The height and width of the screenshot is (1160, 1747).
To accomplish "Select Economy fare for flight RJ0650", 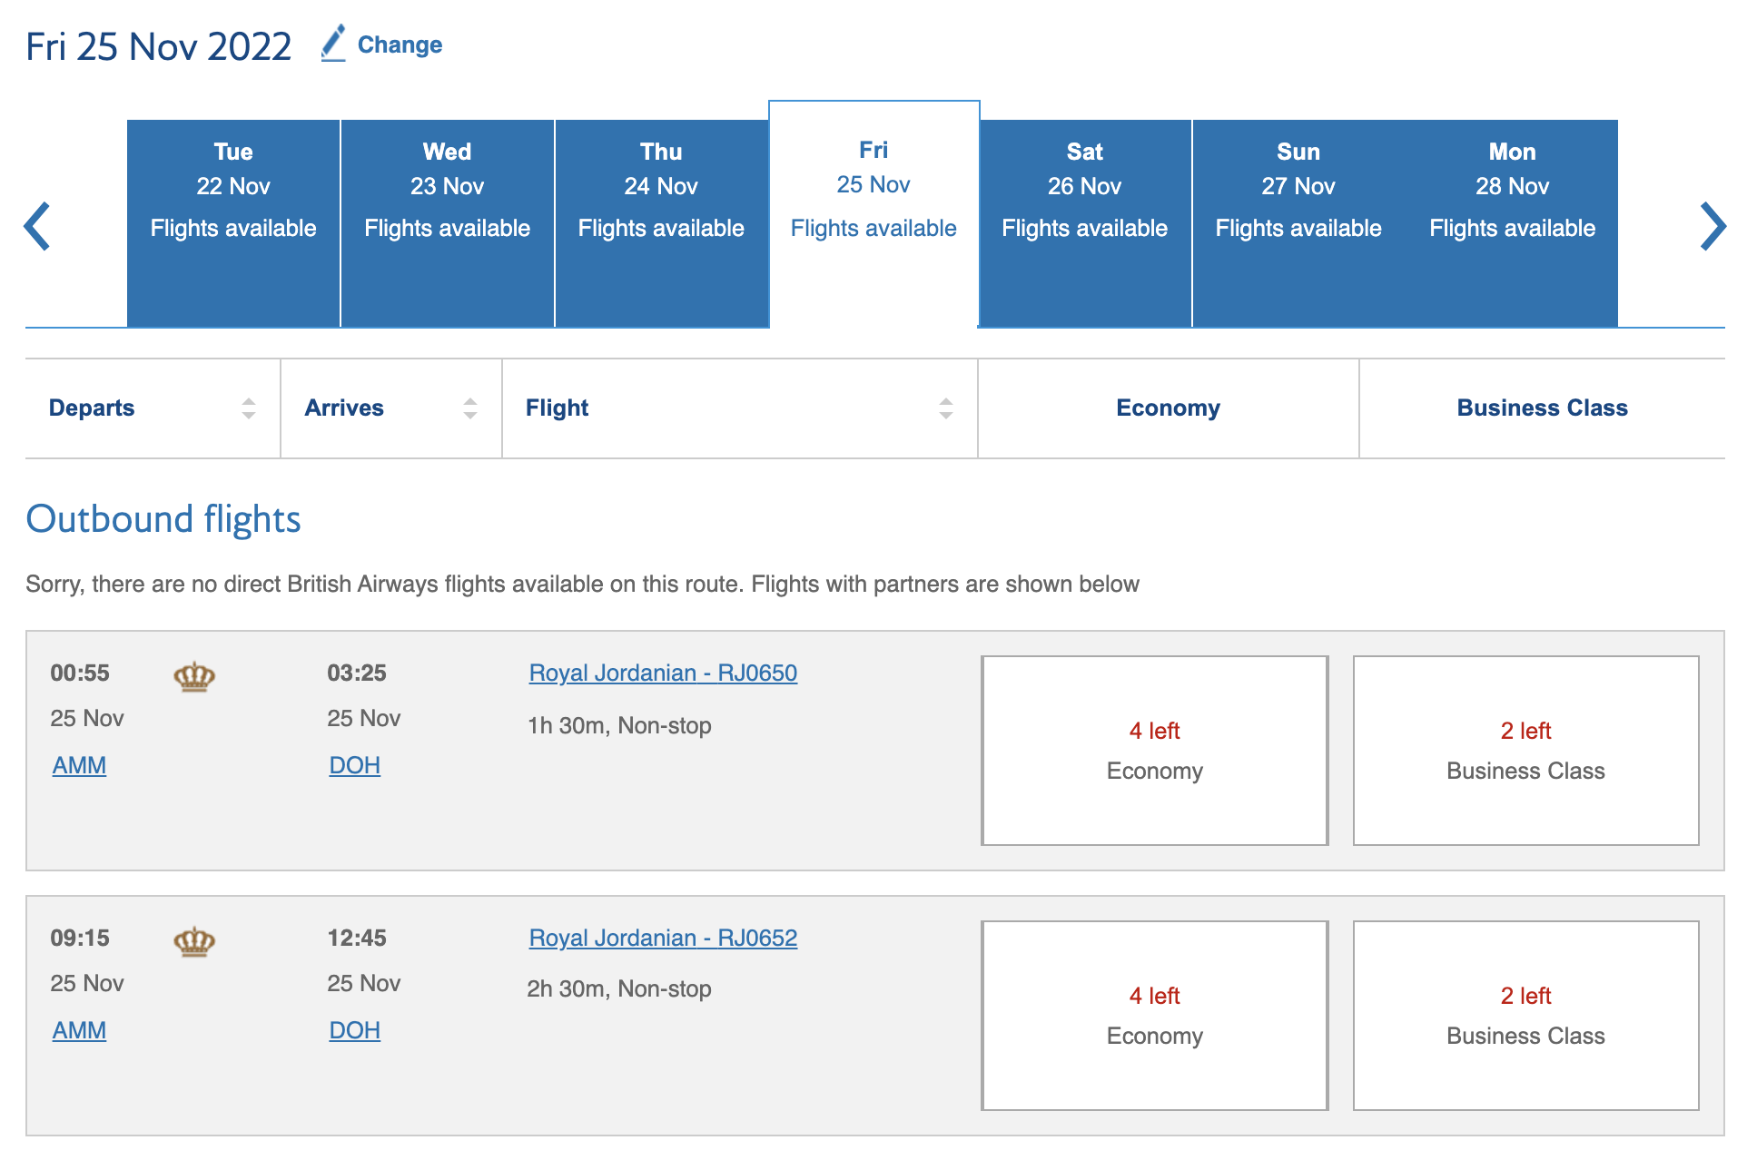I will pyautogui.click(x=1154, y=751).
